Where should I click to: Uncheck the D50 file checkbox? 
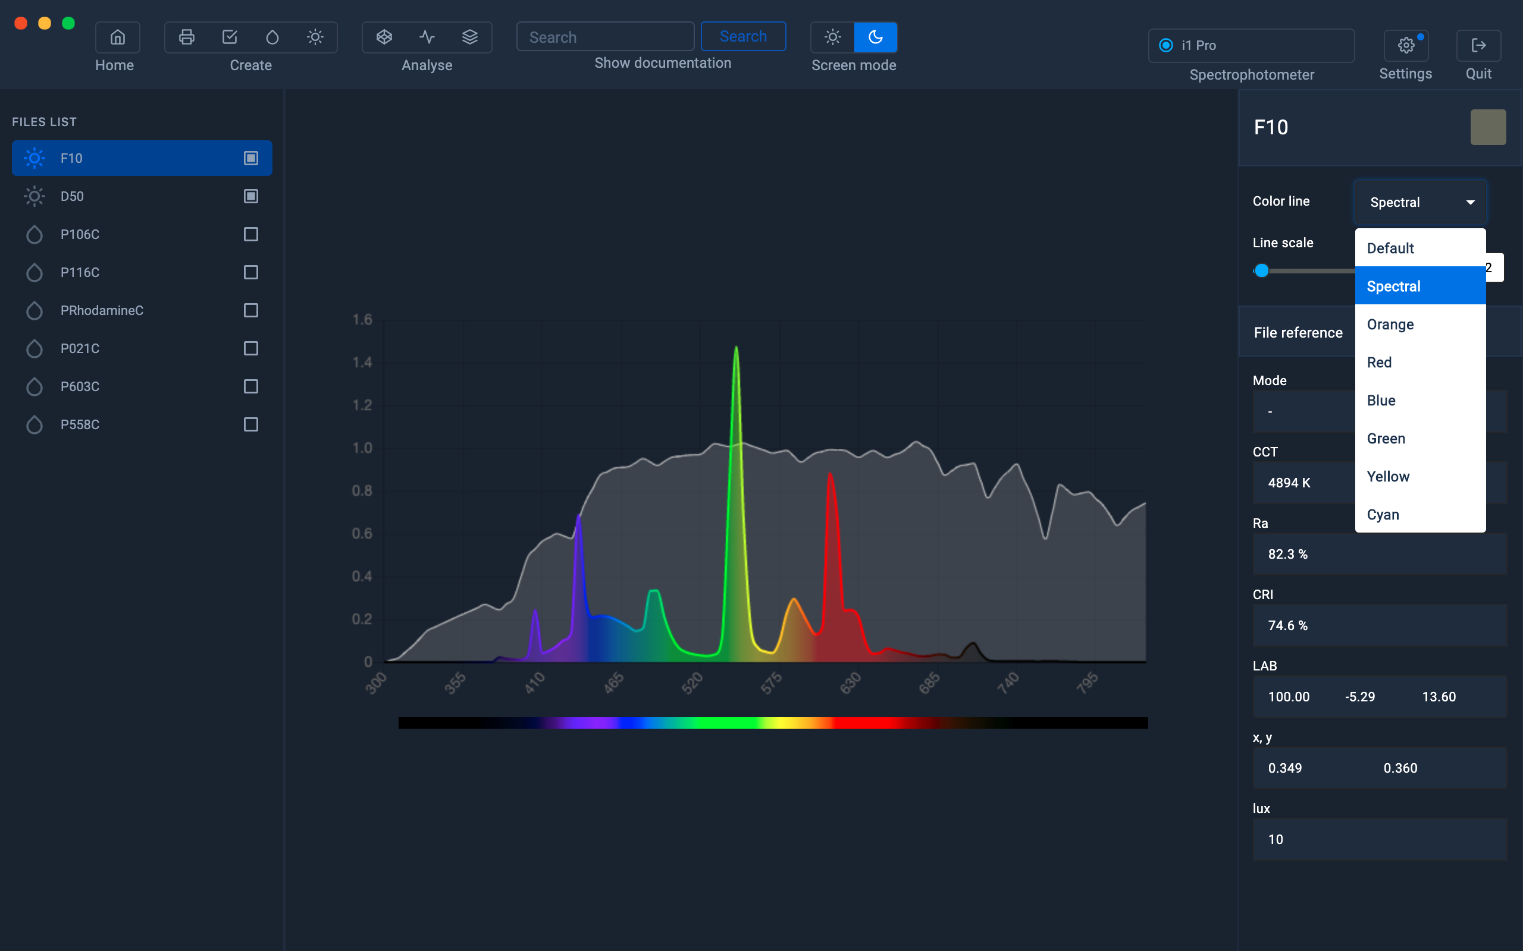pyautogui.click(x=251, y=196)
